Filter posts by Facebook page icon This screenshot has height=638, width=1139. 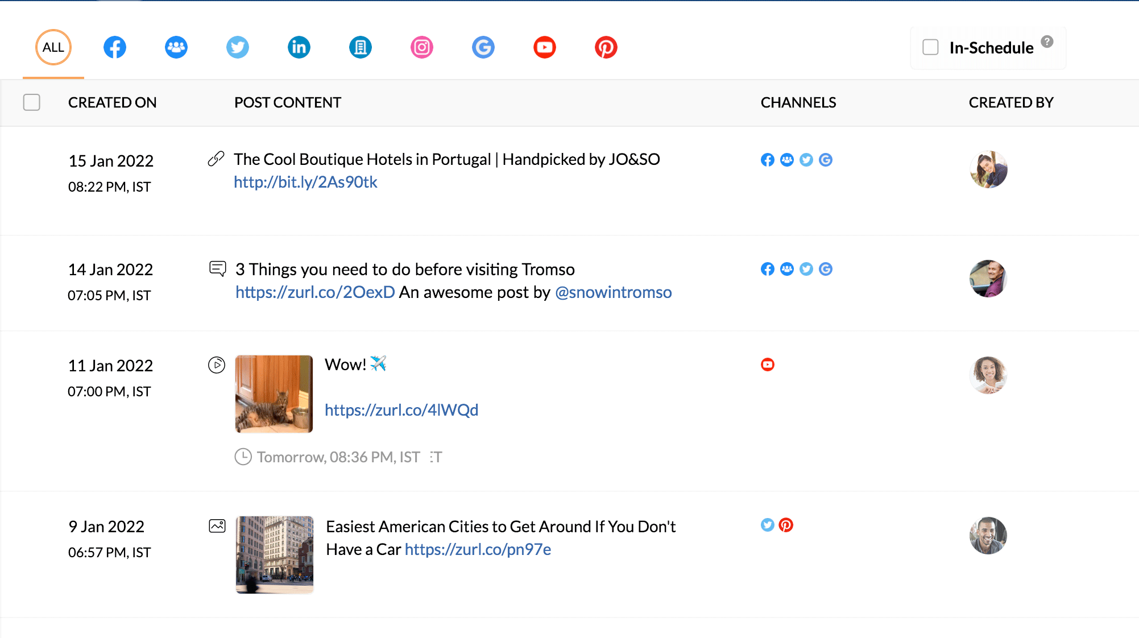click(115, 47)
